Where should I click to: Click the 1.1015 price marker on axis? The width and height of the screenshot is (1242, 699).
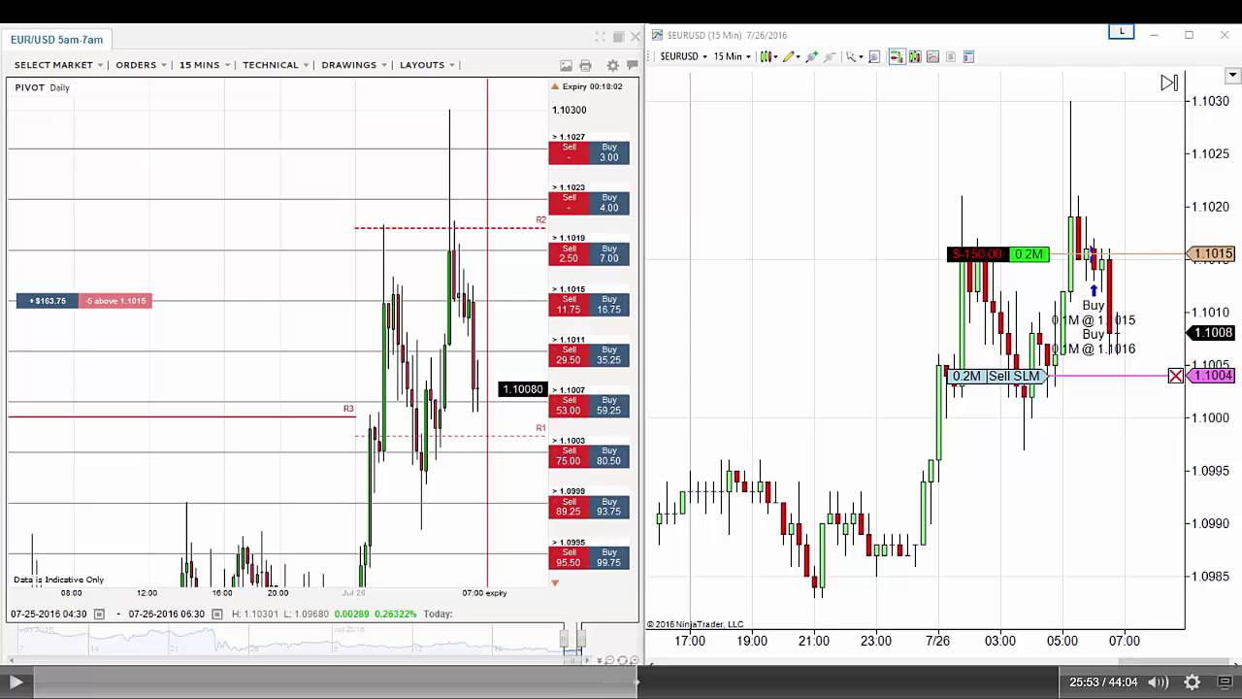(x=1211, y=254)
